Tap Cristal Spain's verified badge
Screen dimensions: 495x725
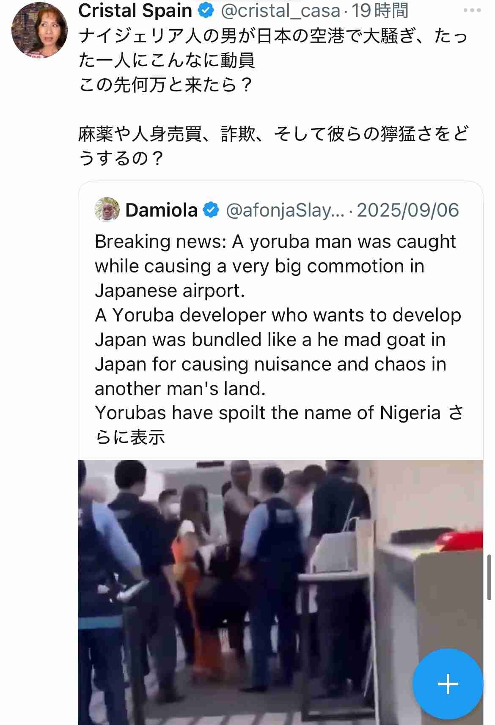pyautogui.click(x=206, y=11)
